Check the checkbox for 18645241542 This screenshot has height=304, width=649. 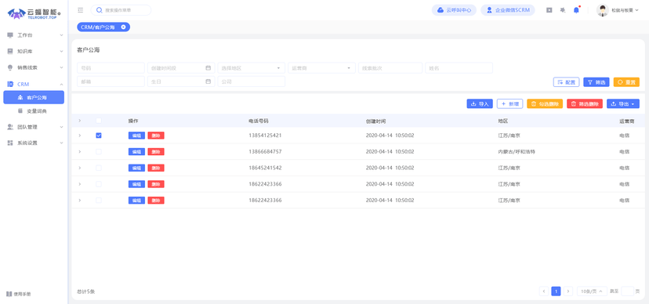click(99, 168)
